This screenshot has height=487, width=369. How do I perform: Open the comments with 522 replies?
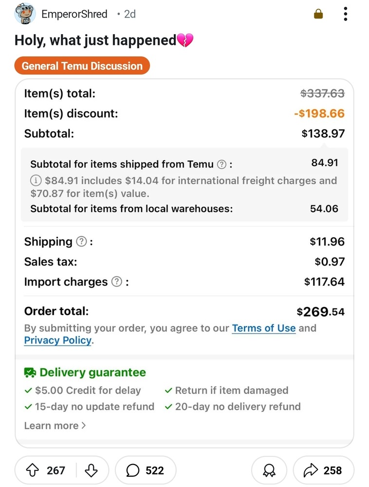145,470
